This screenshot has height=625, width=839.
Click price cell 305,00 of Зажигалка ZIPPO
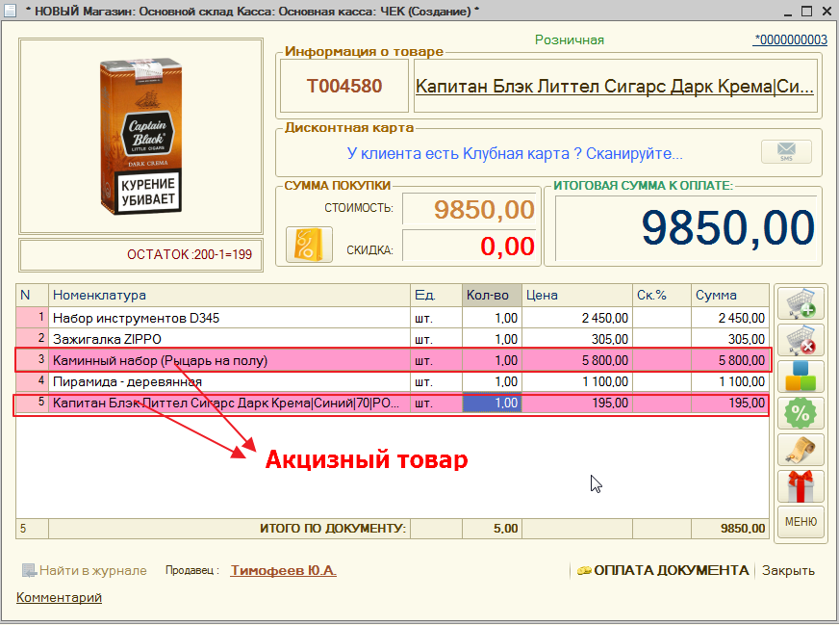click(x=577, y=339)
